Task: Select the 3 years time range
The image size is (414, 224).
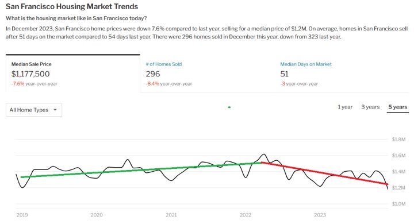Action: point(370,107)
